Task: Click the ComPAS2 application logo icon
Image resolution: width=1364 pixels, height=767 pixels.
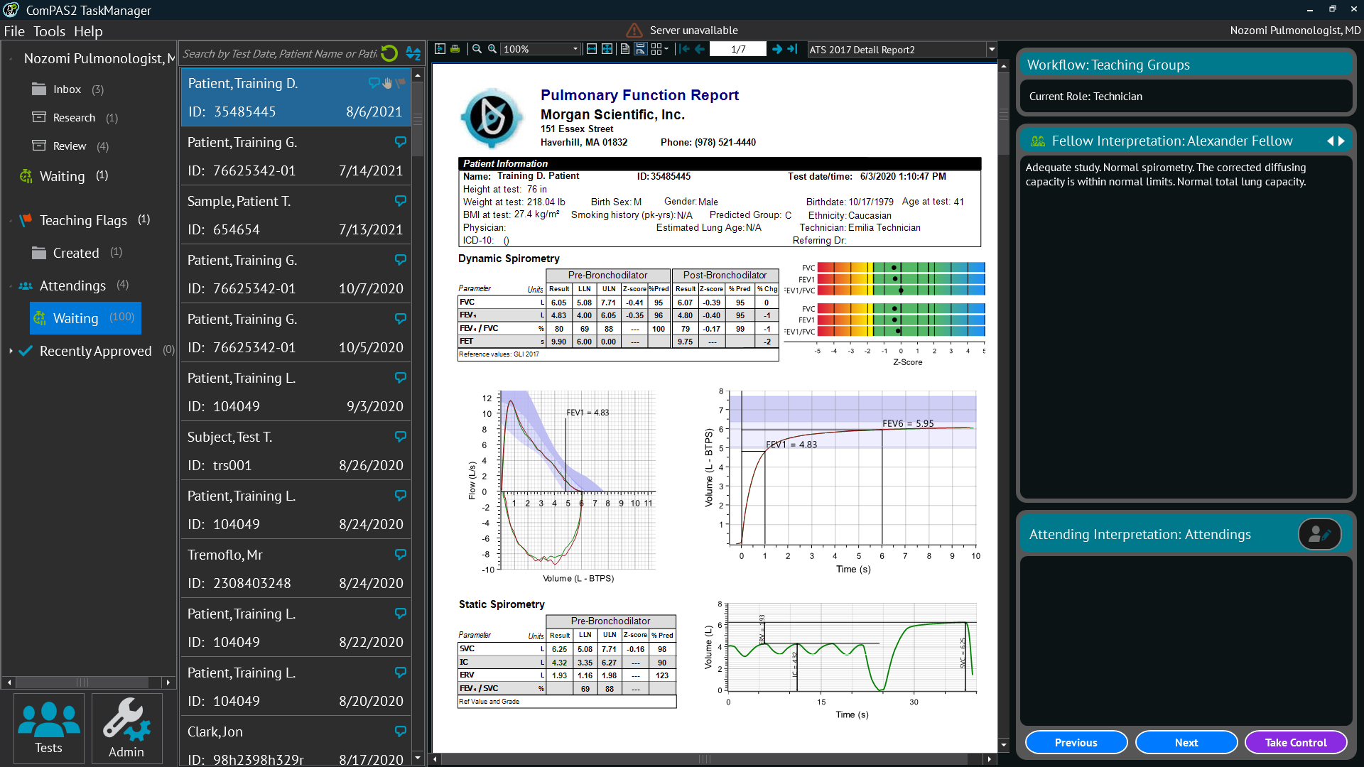Action: [x=11, y=10]
